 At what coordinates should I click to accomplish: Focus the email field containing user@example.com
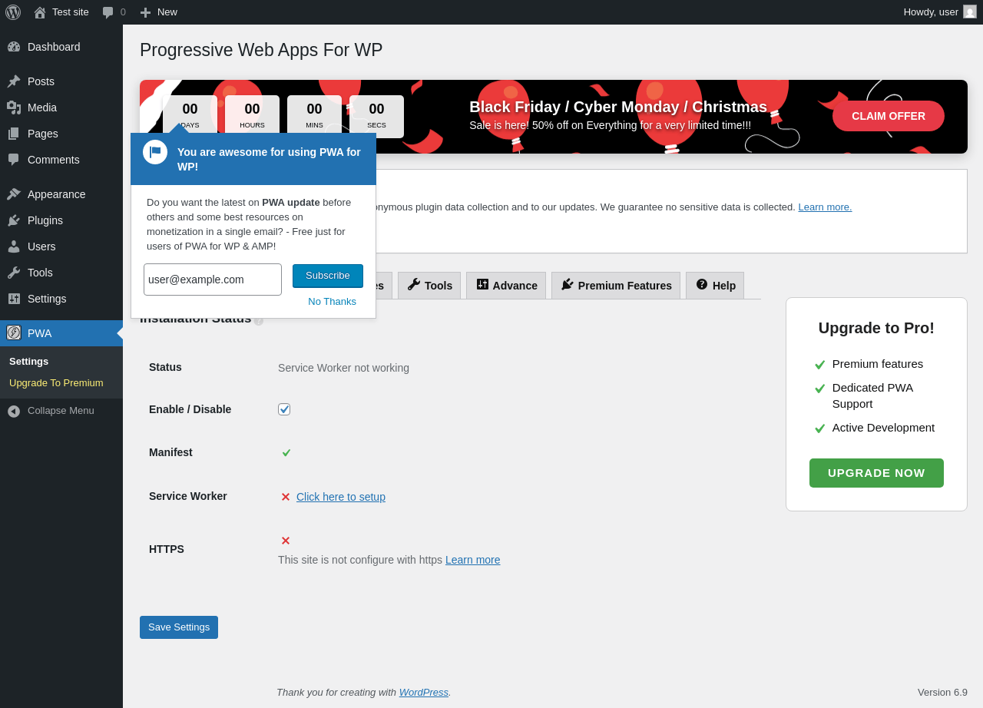point(213,280)
